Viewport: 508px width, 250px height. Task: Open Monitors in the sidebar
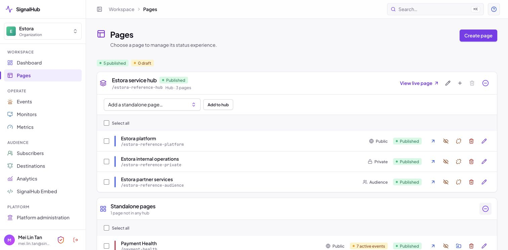point(43,114)
